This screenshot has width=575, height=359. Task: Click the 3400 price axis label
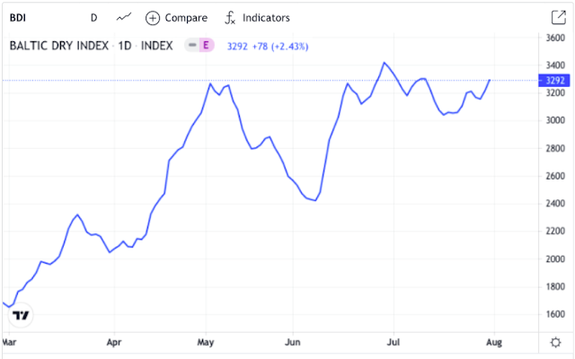(x=555, y=66)
